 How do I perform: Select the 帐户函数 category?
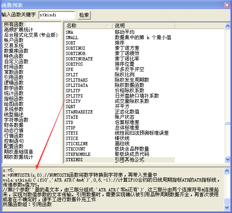click(14, 40)
